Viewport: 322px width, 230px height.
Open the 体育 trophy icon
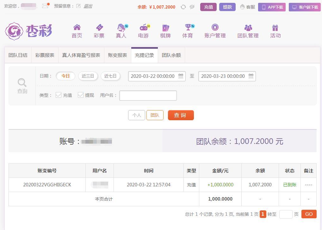coord(188,28)
